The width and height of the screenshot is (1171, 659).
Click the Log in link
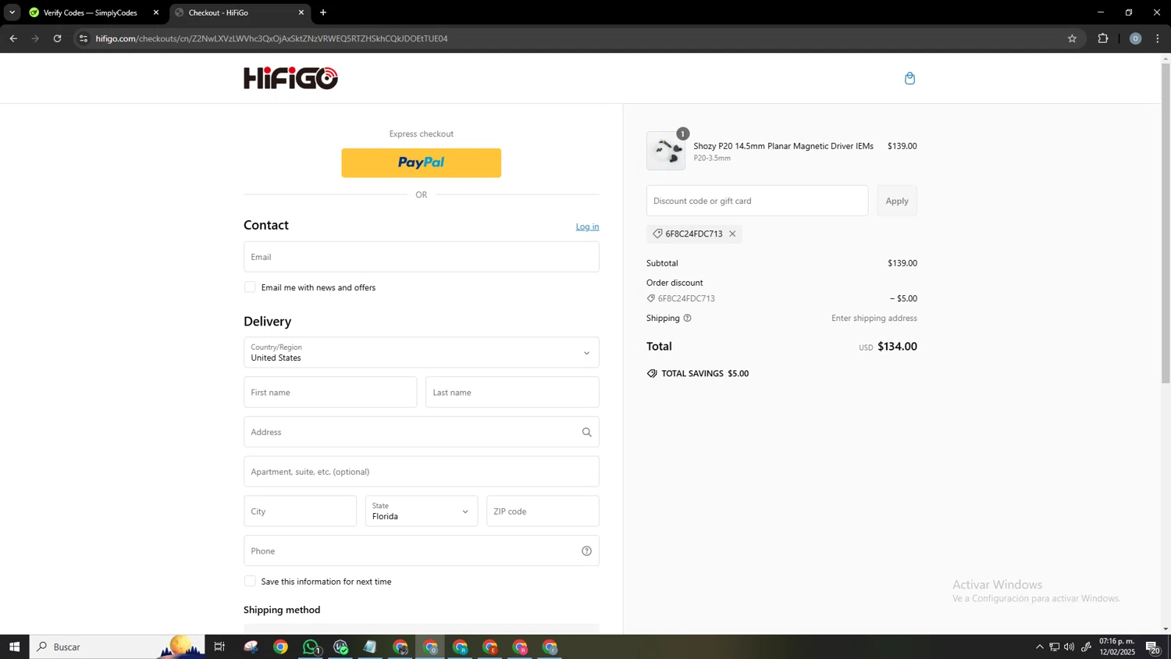[587, 226]
